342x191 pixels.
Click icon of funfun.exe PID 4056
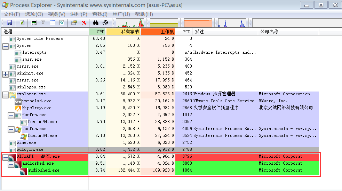[x=18, y=129]
